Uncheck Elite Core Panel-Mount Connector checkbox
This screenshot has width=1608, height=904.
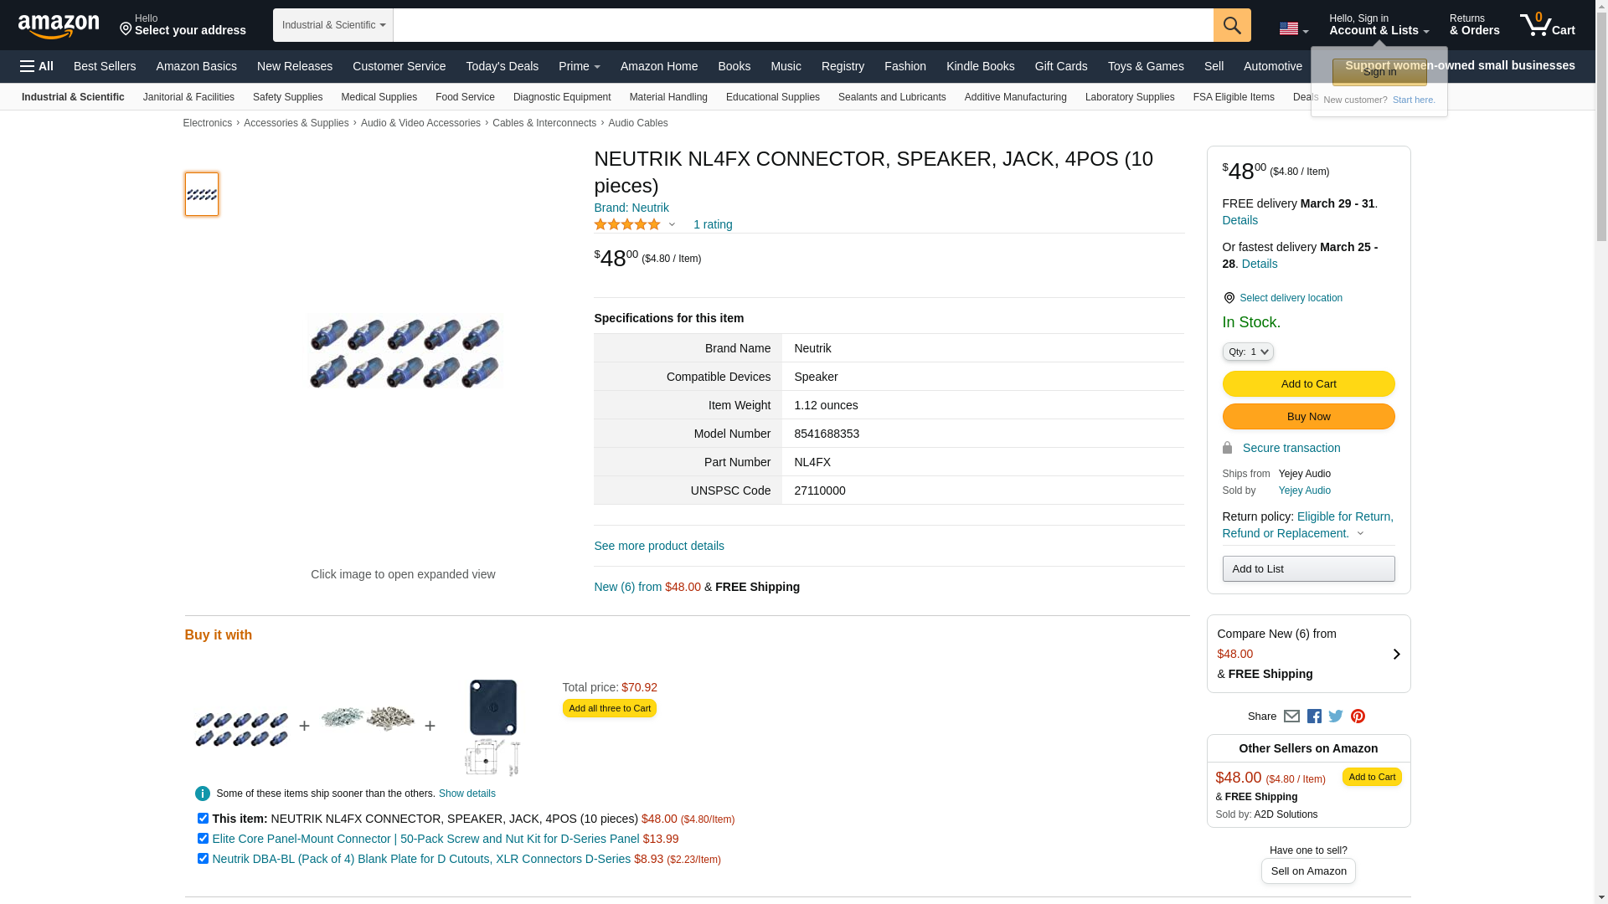click(x=203, y=839)
